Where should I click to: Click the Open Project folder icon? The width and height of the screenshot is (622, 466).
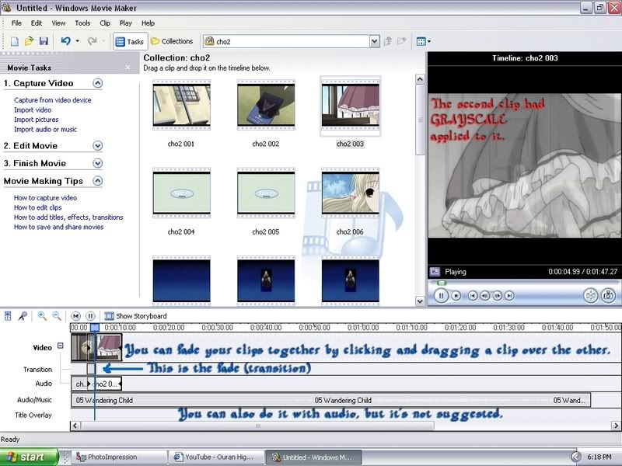tap(30, 41)
